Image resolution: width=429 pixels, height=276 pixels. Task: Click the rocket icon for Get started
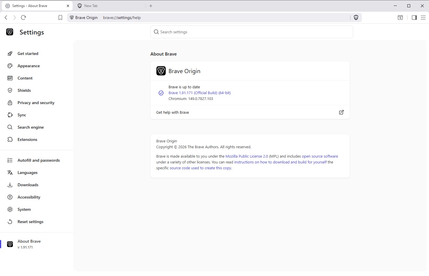click(10, 54)
